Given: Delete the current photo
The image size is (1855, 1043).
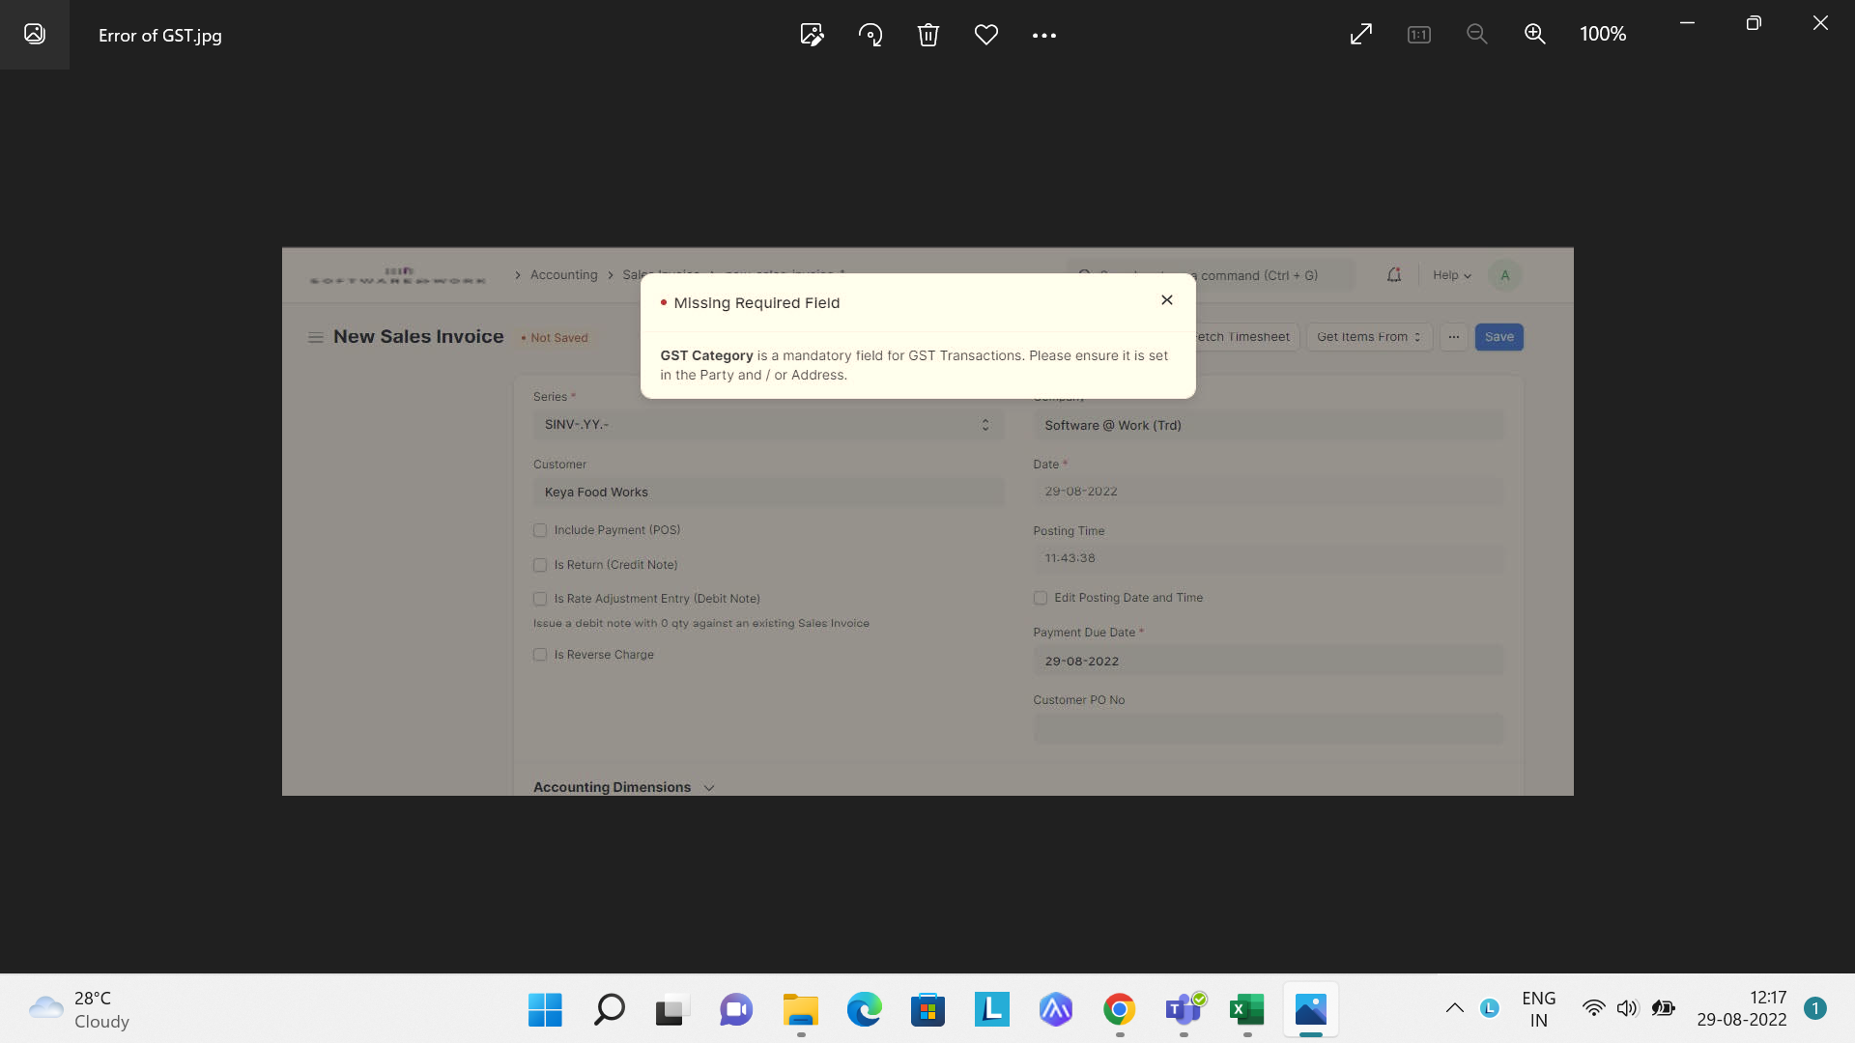Looking at the screenshot, I should pos(927,35).
